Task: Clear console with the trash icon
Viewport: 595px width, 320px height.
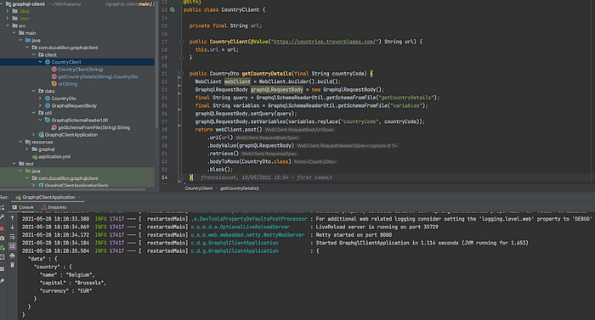Action: (x=12, y=265)
